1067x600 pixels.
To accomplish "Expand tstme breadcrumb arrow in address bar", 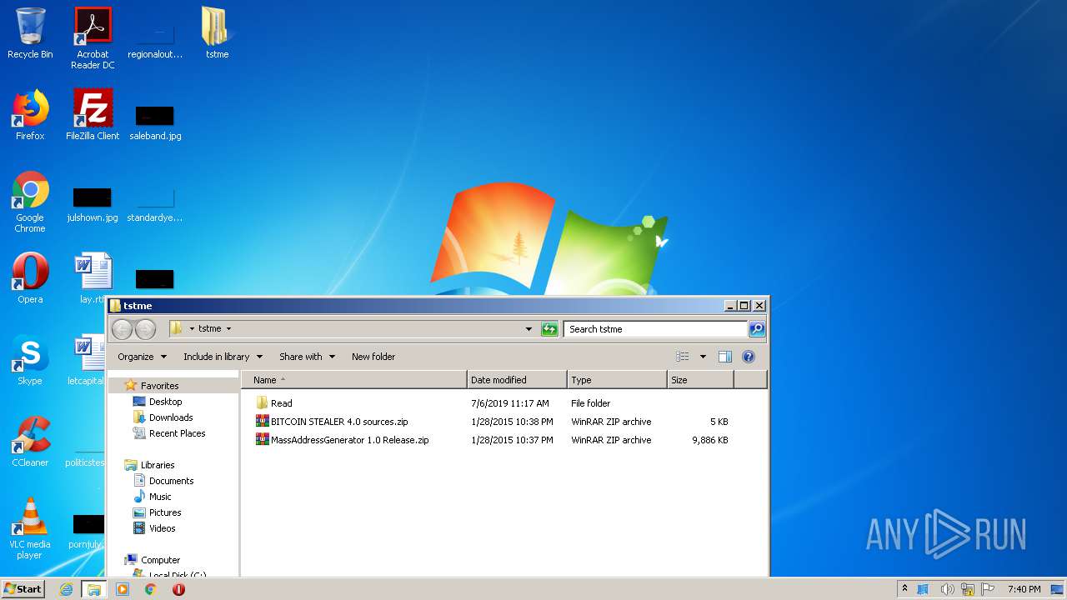I will [228, 329].
